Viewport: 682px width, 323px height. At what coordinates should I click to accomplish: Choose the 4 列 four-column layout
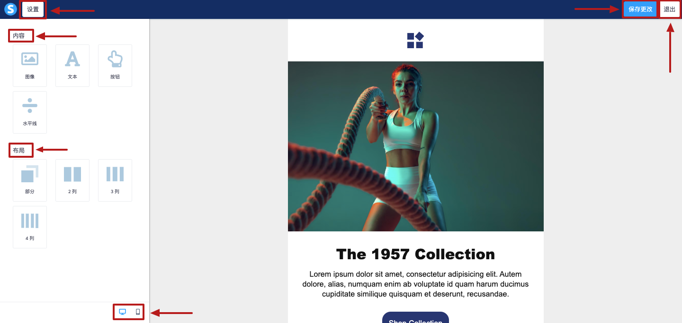[x=30, y=227]
